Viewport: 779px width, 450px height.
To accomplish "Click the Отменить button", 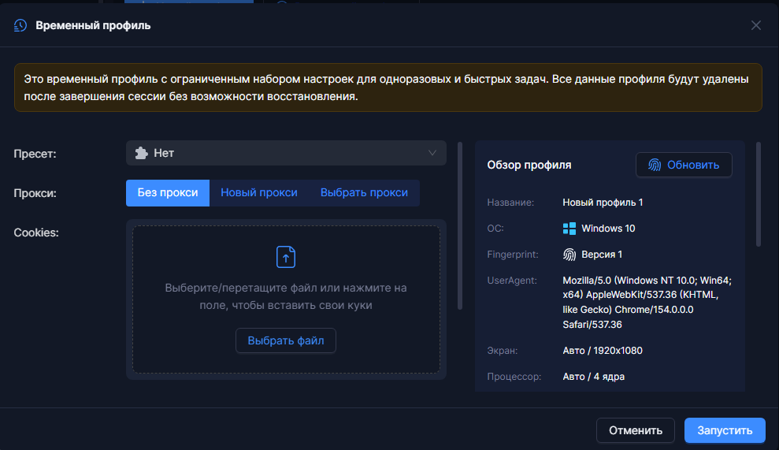I will pyautogui.click(x=636, y=430).
